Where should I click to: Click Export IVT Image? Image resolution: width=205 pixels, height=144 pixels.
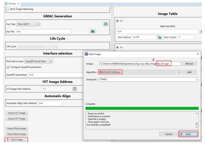pos(17,119)
